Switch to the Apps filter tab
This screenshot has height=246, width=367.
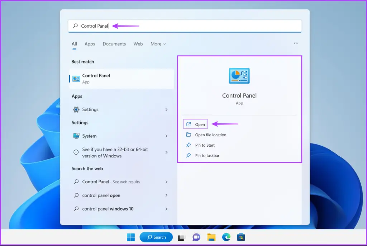click(x=90, y=44)
